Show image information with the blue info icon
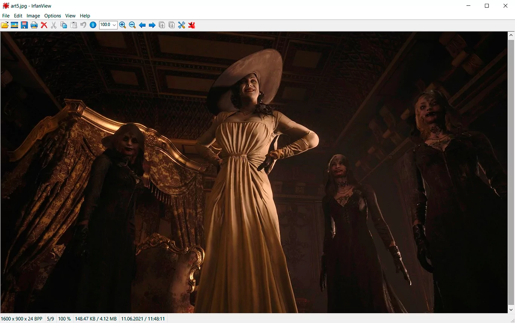Screen dimensions: 515x323 point(93,25)
